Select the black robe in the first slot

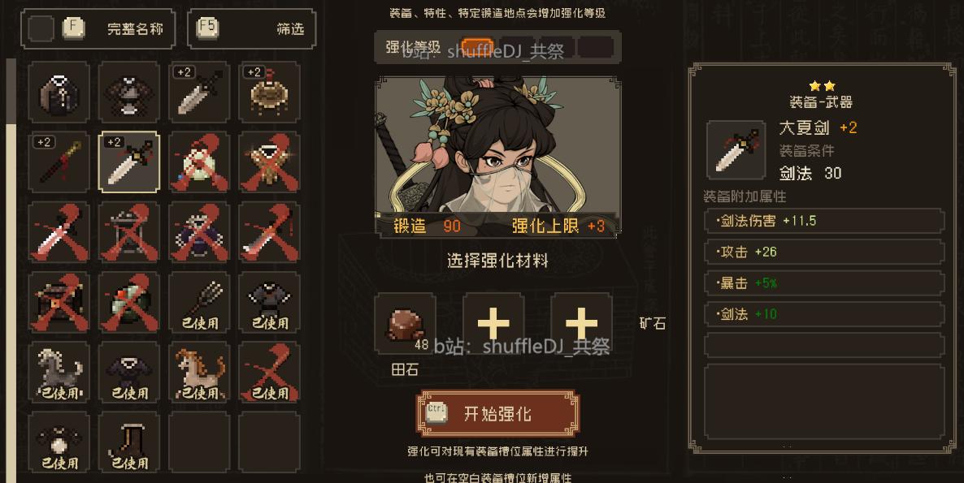tap(59, 92)
